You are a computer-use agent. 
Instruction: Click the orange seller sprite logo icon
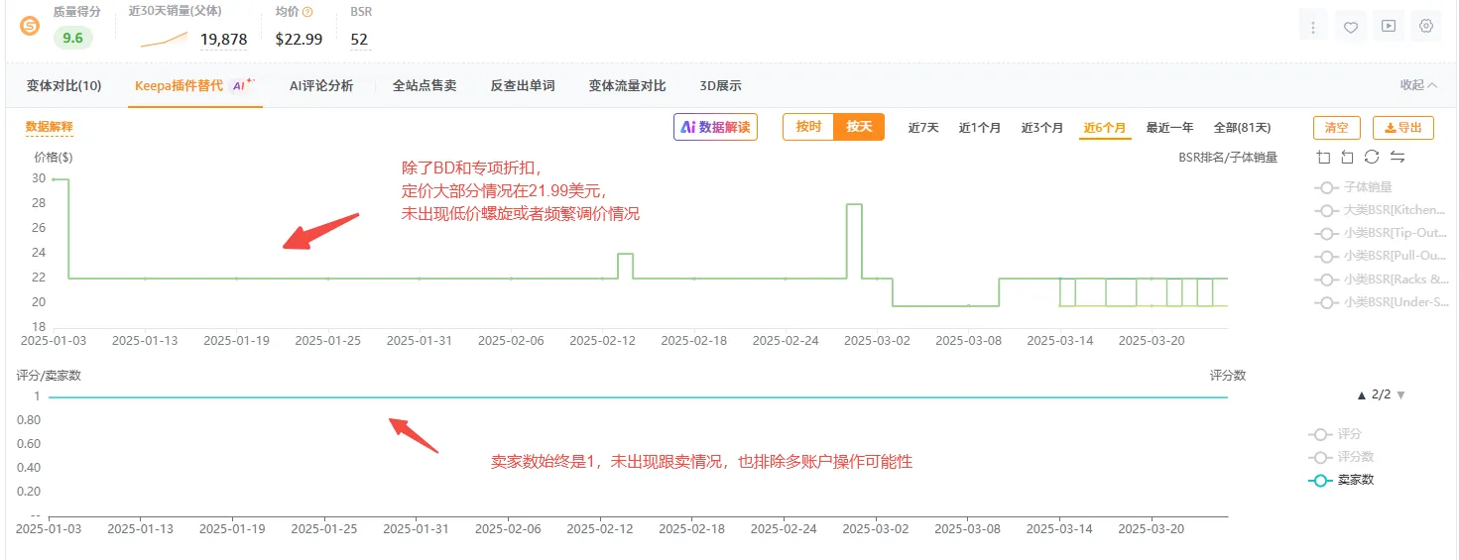click(30, 26)
